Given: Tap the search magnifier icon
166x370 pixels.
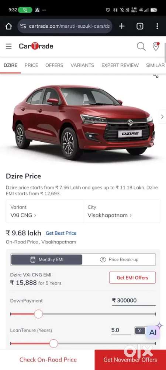Looking at the screenshot, I should click(141, 46).
